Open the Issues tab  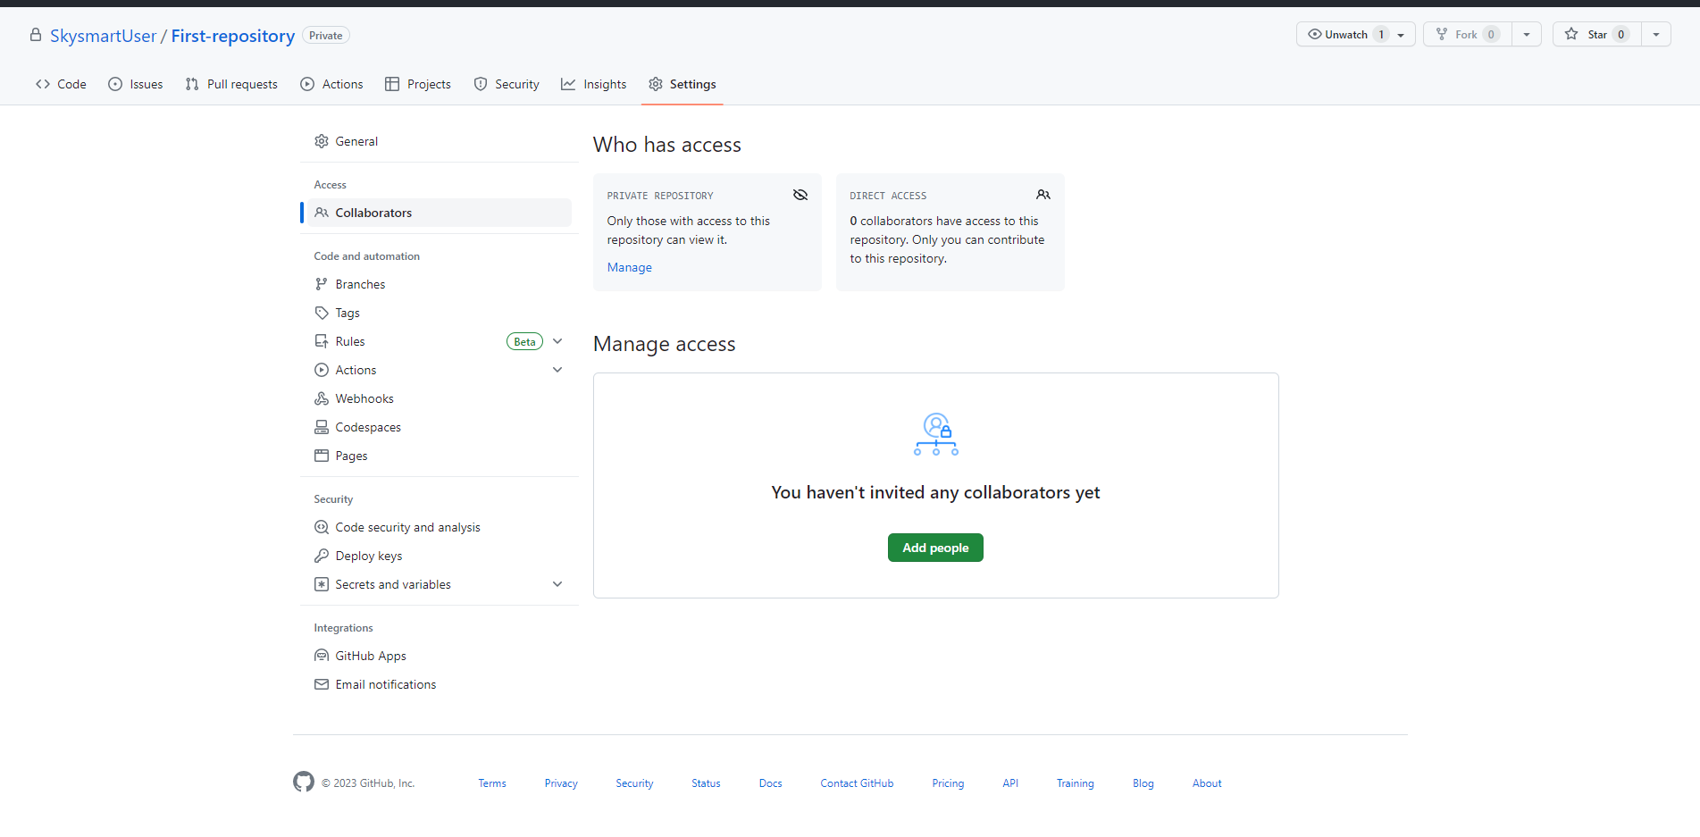tap(135, 84)
